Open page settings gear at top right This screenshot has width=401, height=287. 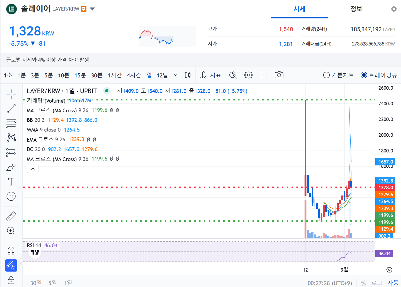394,9
